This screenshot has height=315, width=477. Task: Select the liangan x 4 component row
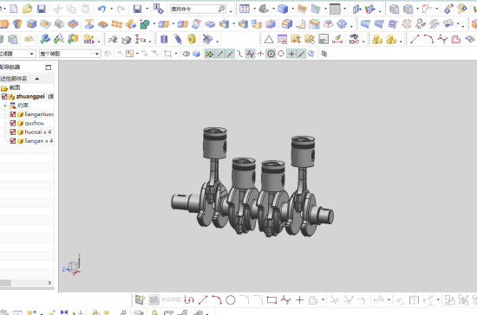(x=39, y=140)
